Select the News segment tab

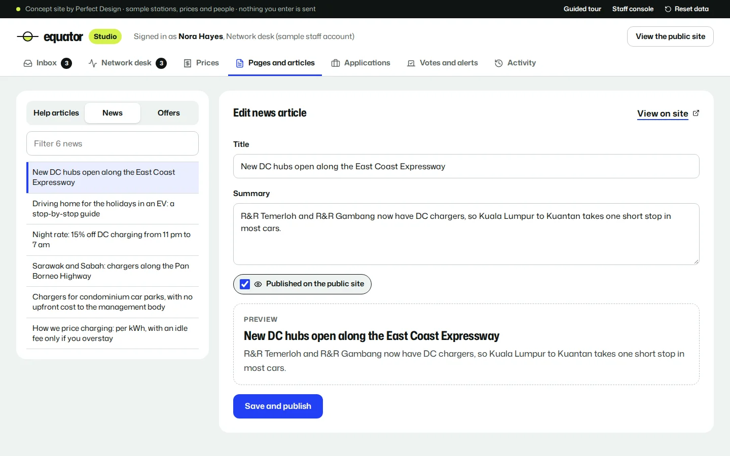point(113,113)
